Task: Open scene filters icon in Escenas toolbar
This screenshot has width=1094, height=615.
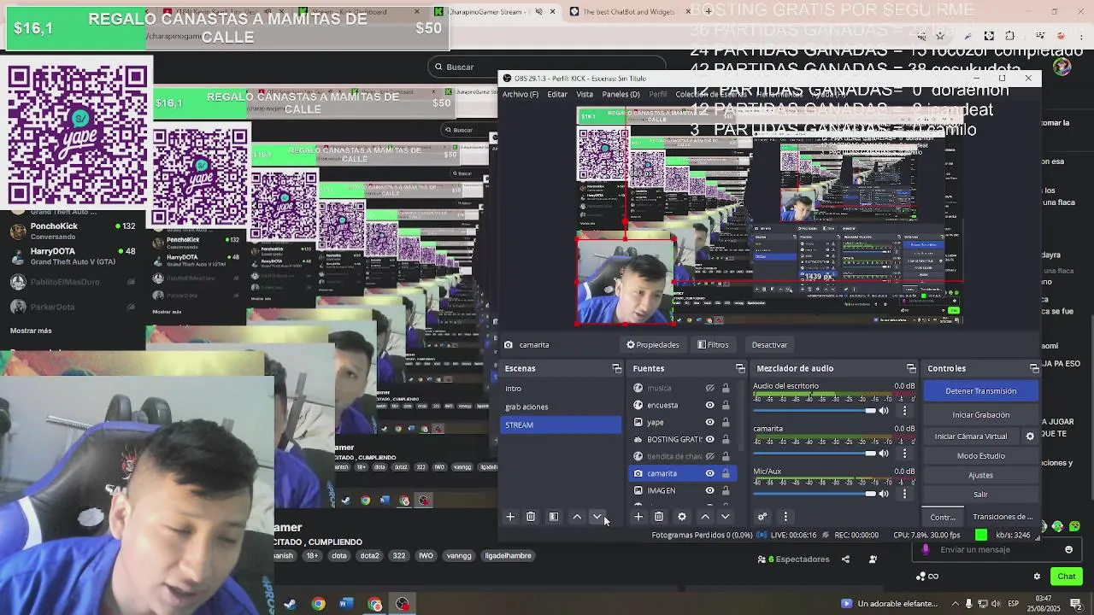Action: (554, 517)
